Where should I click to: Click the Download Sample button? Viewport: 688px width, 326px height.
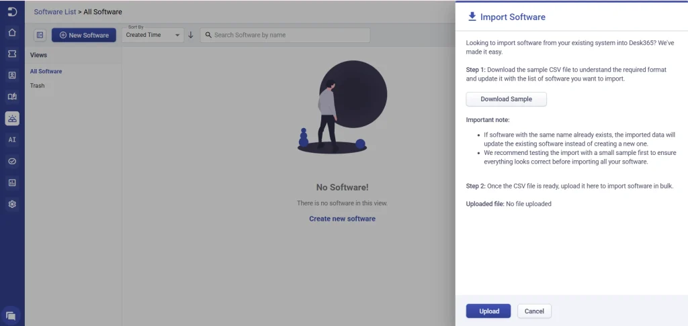coord(507,99)
